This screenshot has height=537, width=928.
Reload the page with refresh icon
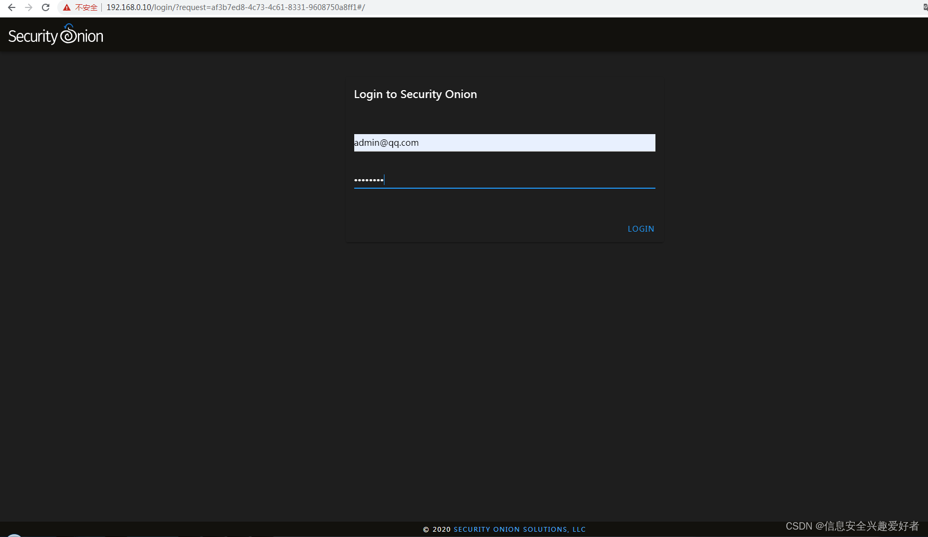point(46,7)
